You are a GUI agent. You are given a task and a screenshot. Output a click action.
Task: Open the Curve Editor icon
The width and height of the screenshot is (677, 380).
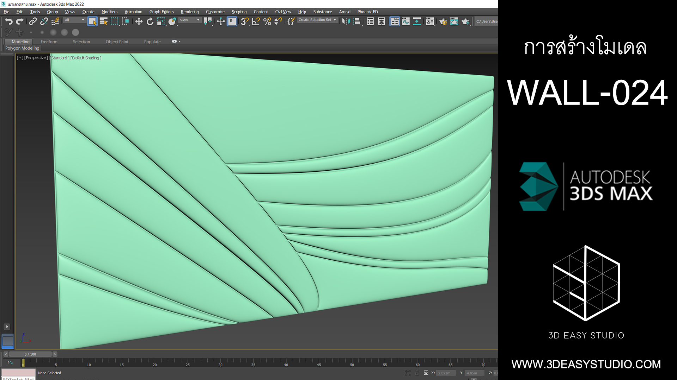click(x=406, y=21)
